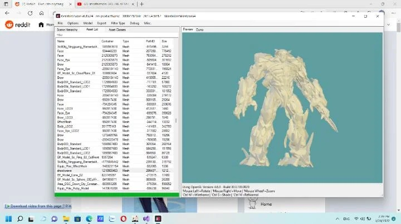Go back in the browser
Image resolution: width=401 pixels, height=224 pixels.
[7, 13]
